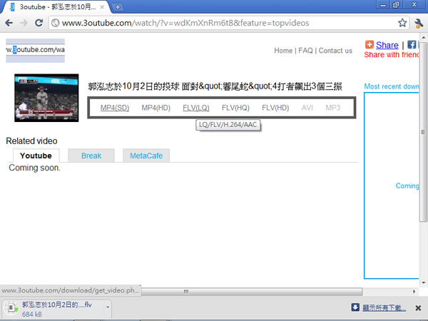Select the 3outube tab
This screenshot has height=321, width=428.
coord(56,7)
